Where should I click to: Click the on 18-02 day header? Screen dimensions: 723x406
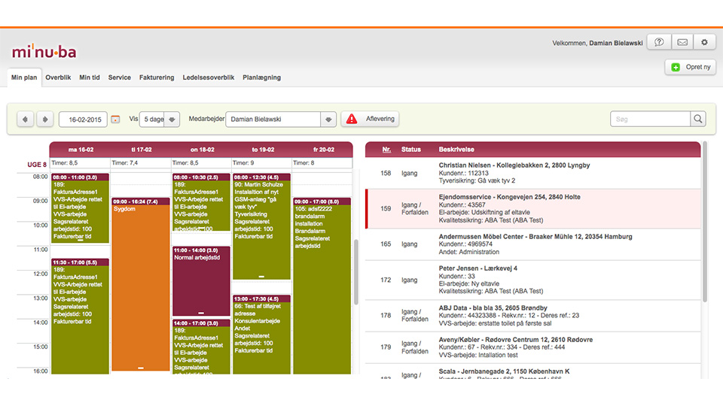[202, 150]
